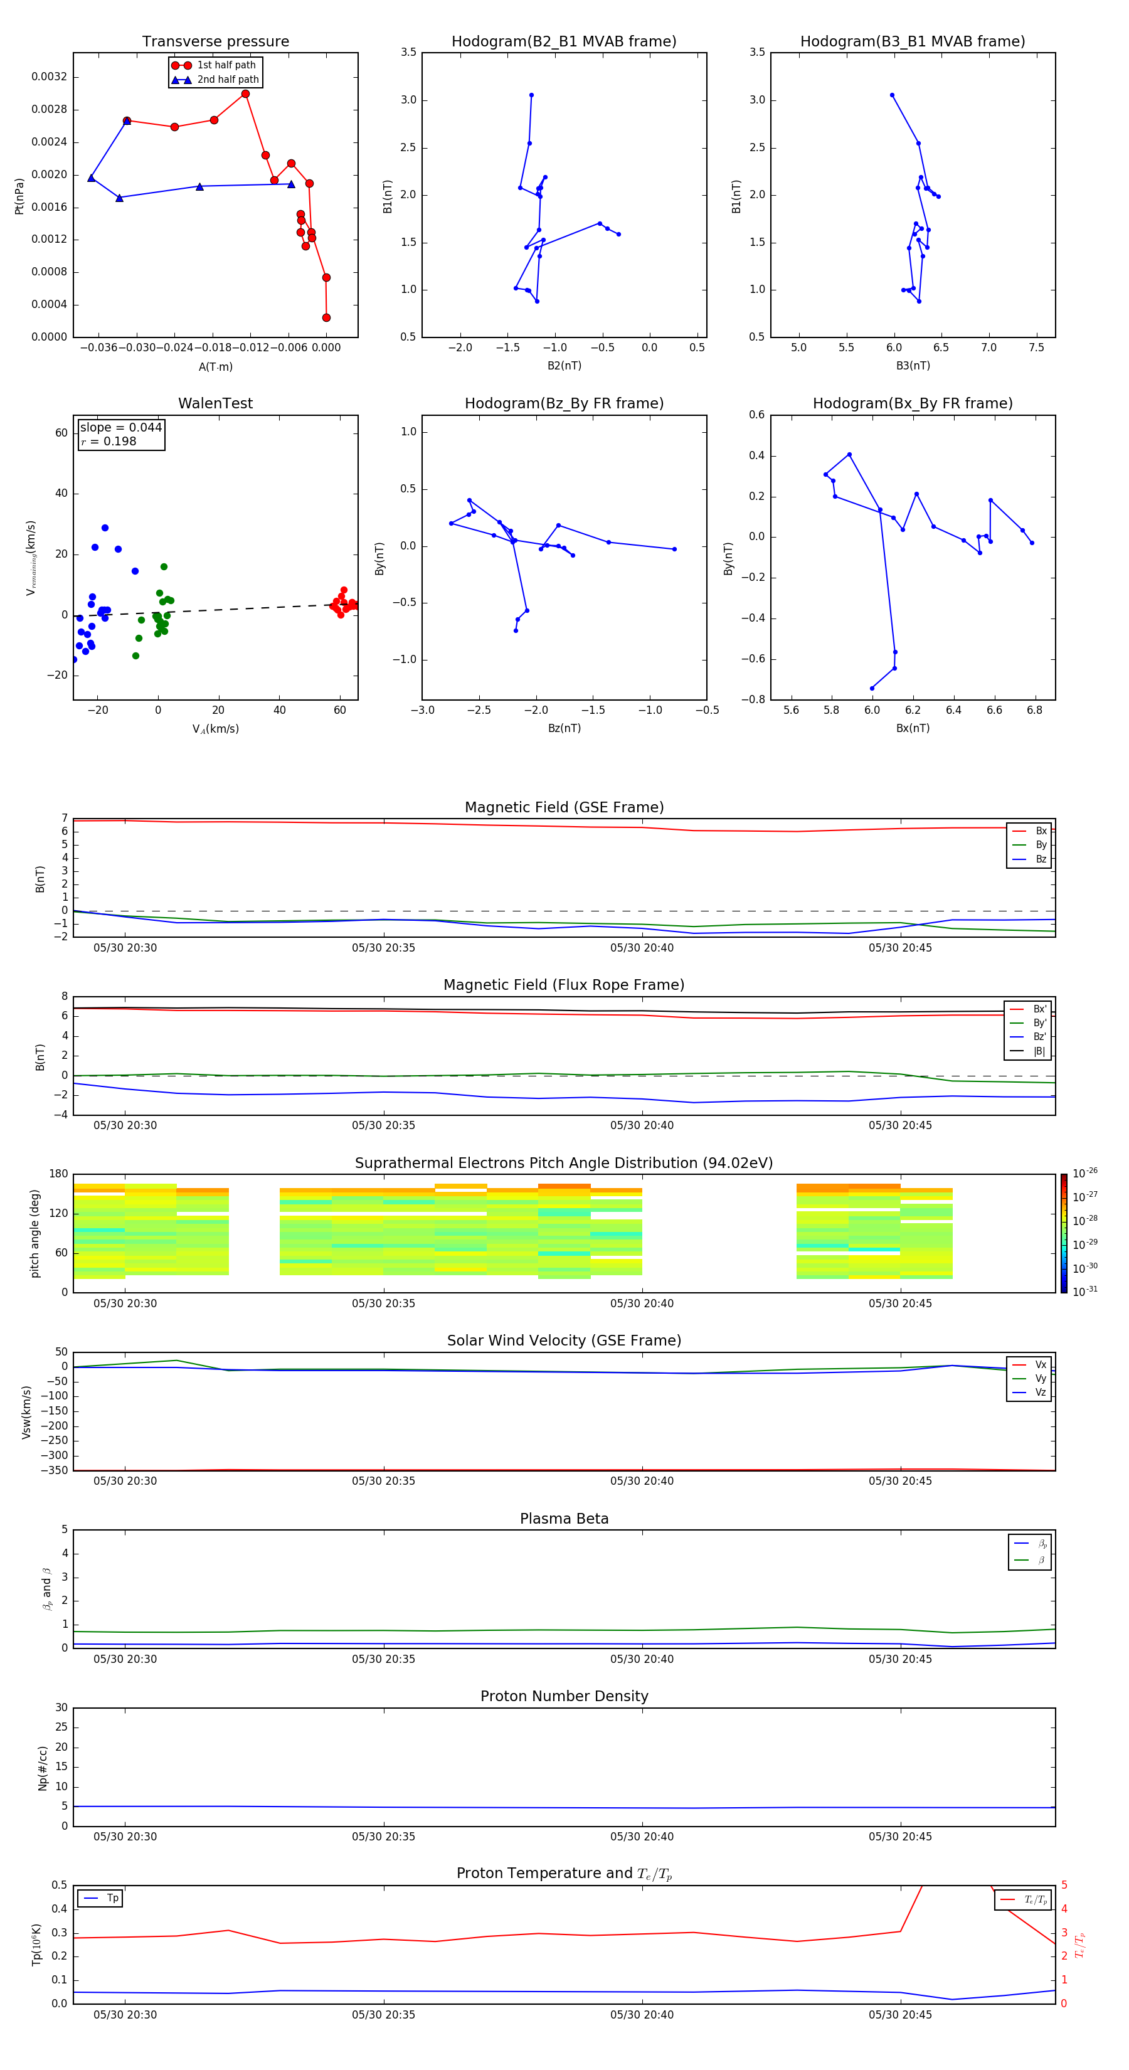This screenshot has width=1129, height=2070.
Task: Click the 'B3(nT)' x-axis label
Action: pyautogui.click(x=913, y=366)
